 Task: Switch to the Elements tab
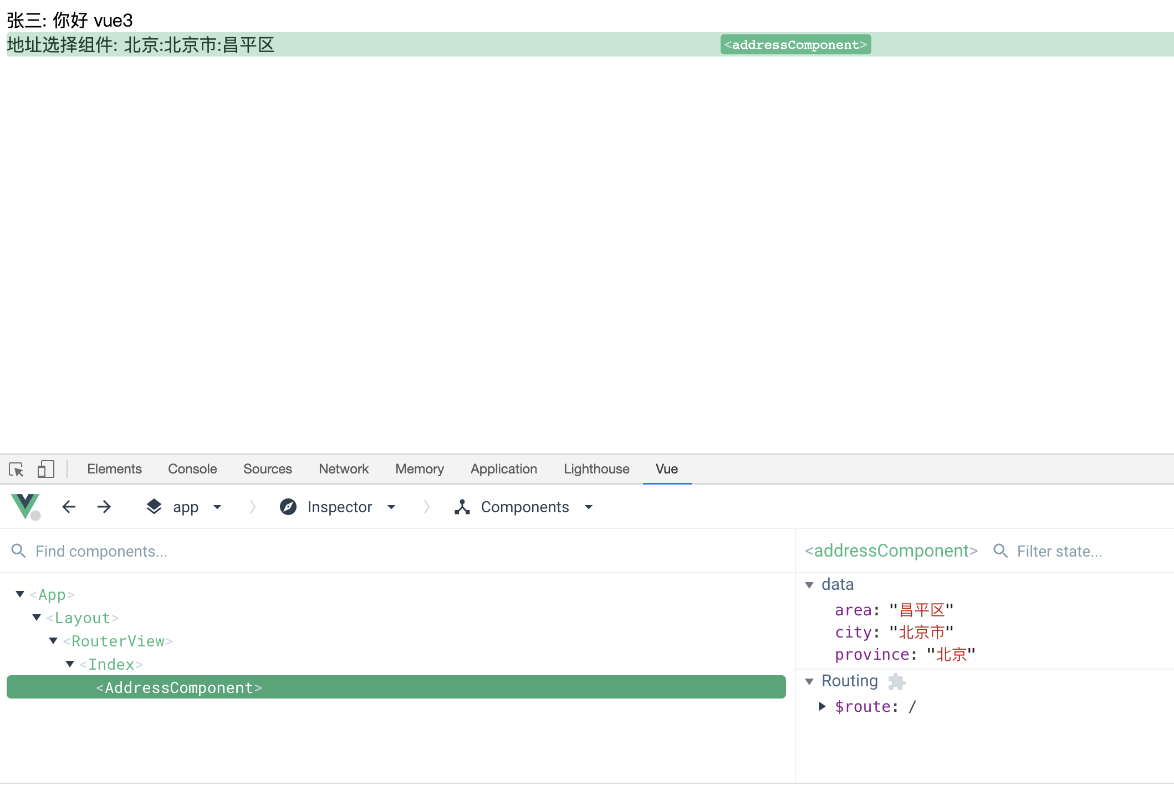[114, 469]
